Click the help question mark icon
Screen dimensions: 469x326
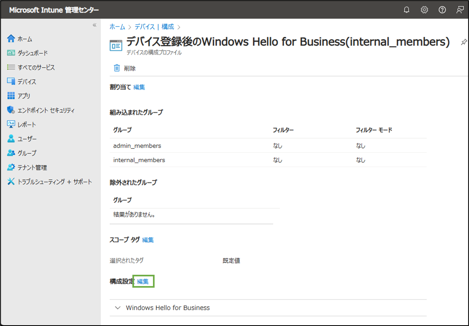pos(442,10)
